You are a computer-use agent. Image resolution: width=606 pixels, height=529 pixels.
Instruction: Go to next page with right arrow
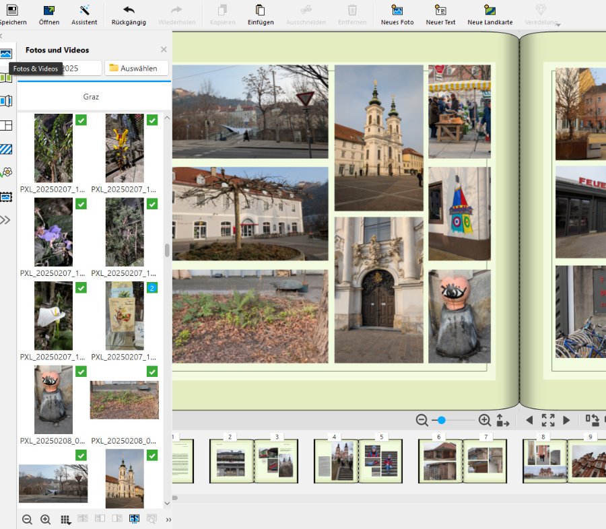click(x=566, y=420)
